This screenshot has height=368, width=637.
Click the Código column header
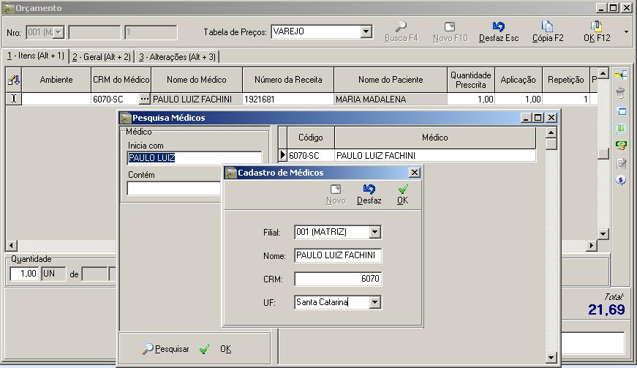click(311, 138)
